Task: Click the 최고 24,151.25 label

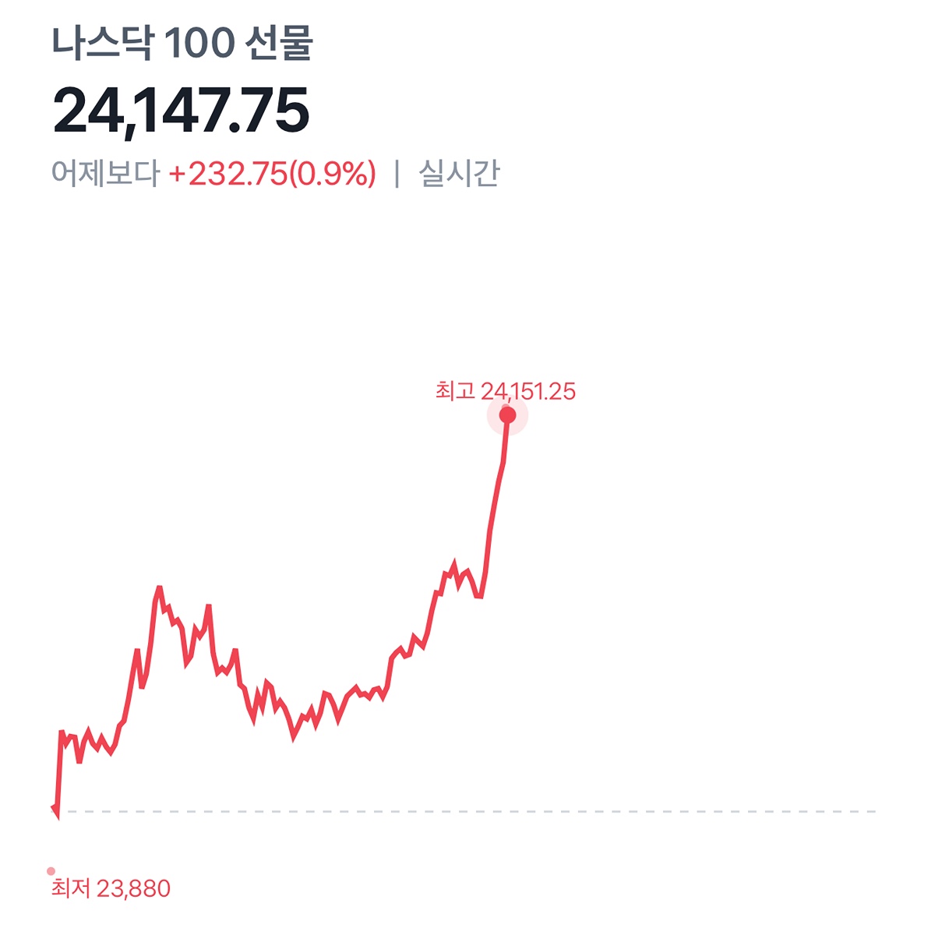Action: tap(505, 391)
